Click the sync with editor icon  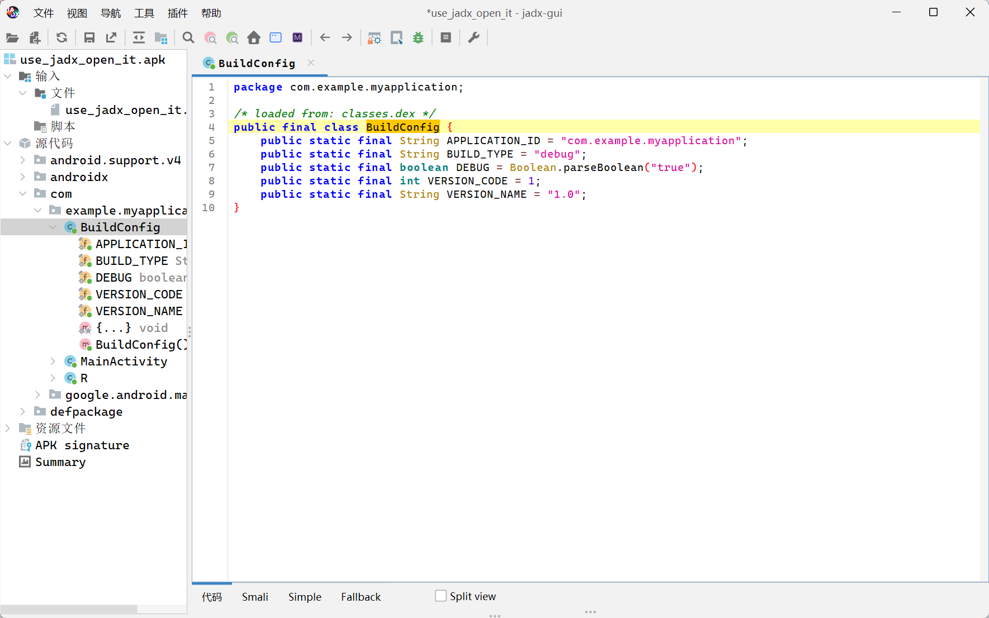click(139, 38)
